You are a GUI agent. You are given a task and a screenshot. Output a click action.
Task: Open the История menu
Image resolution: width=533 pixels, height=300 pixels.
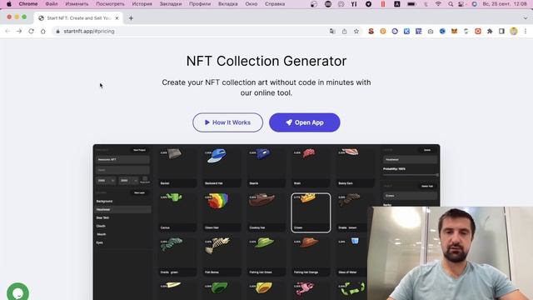142,4
